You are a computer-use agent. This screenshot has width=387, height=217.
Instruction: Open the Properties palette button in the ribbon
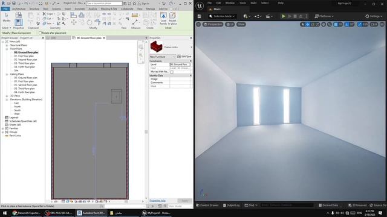19,22
